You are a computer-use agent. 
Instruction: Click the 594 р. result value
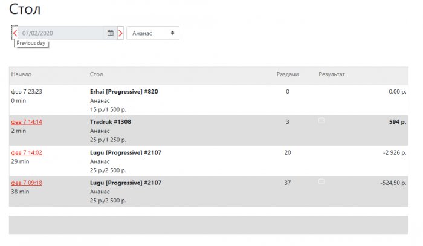pyautogui.click(x=398, y=121)
